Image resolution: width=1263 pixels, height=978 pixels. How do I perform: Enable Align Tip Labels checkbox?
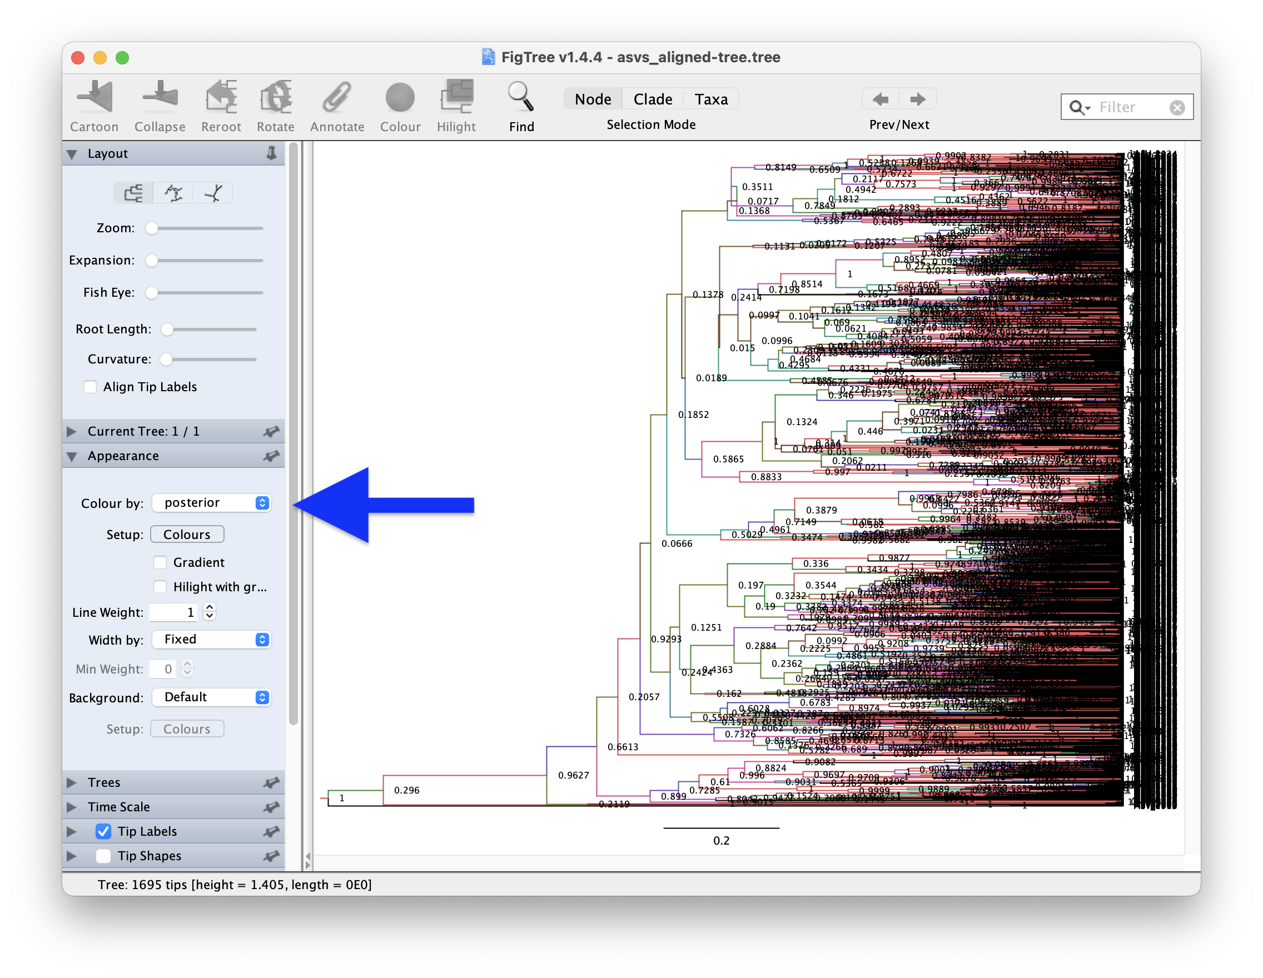[90, 387]
